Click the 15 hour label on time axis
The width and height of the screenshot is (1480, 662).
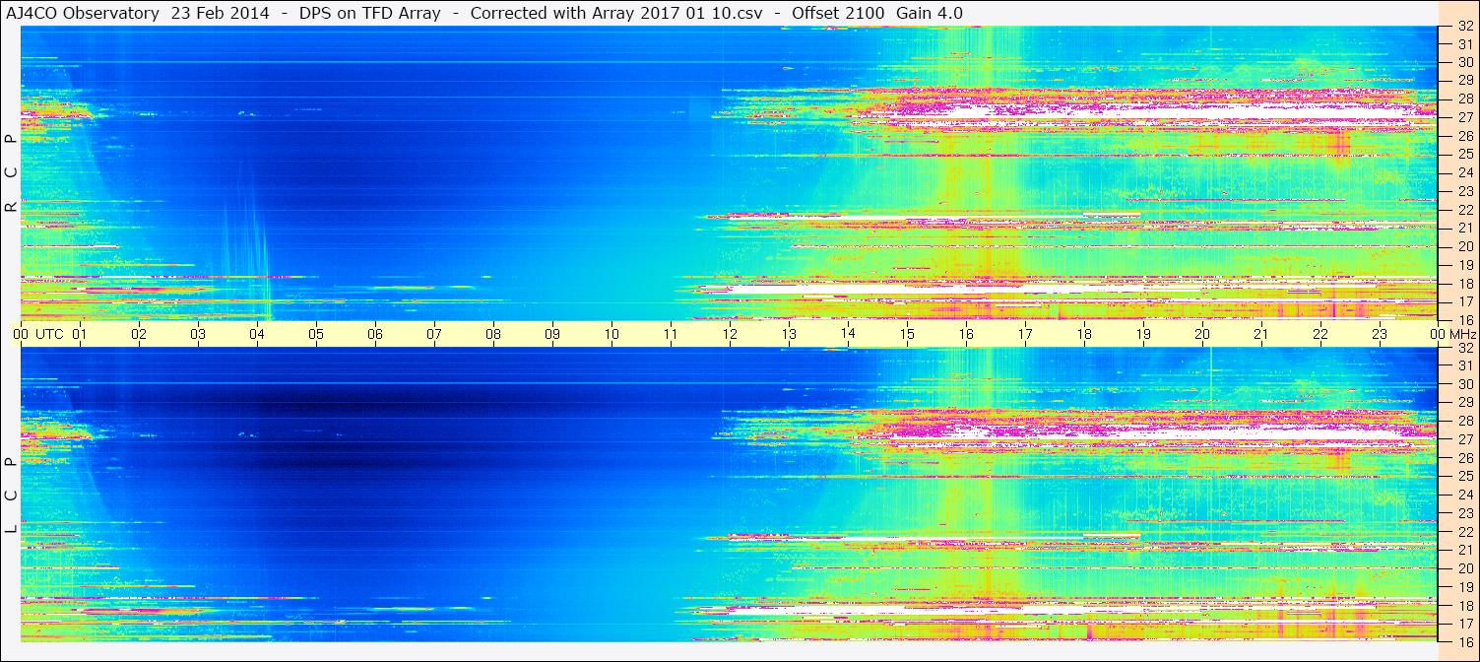[907, 334]
